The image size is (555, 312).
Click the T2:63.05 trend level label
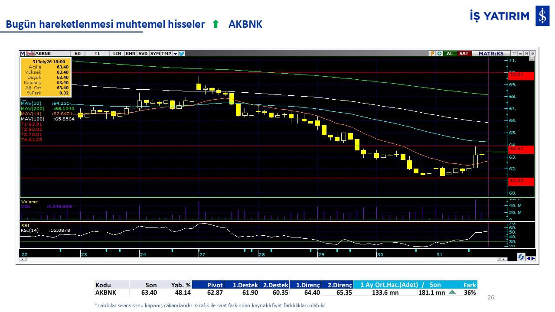tap(31, 129)
